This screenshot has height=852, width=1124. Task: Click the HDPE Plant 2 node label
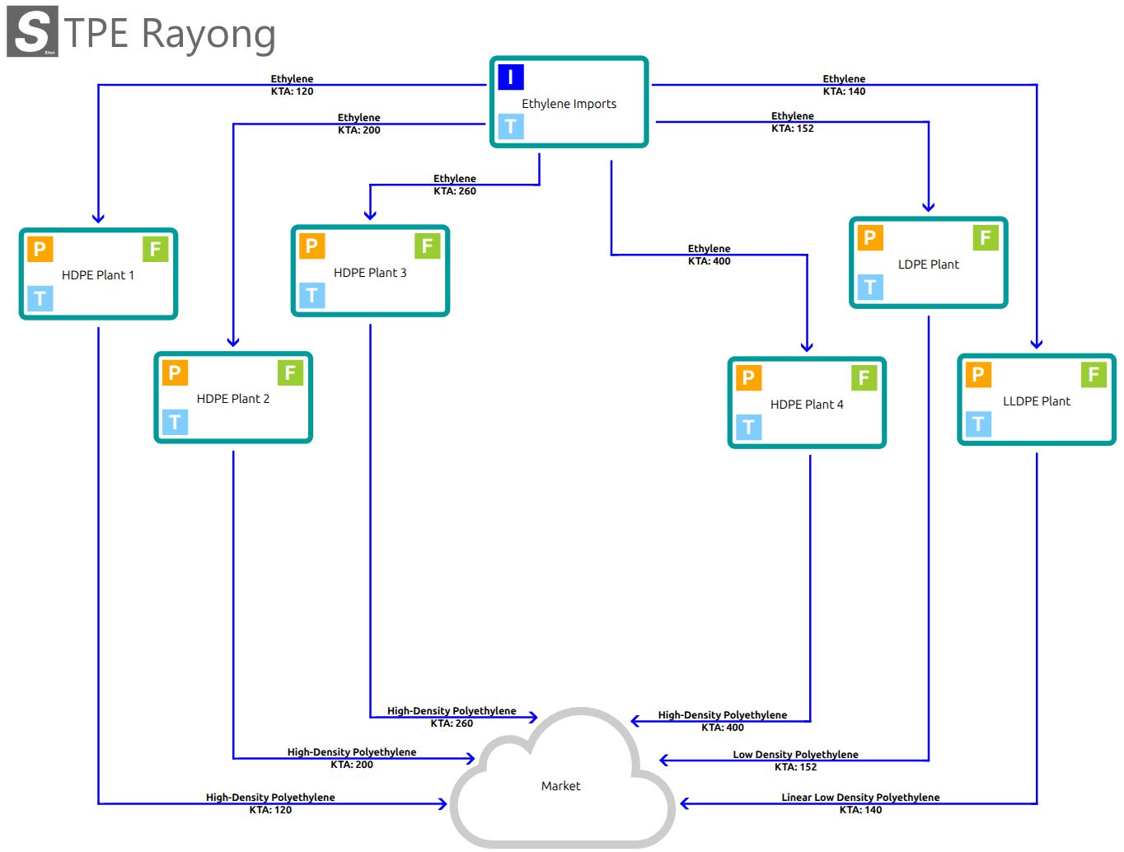pos(233,399)
